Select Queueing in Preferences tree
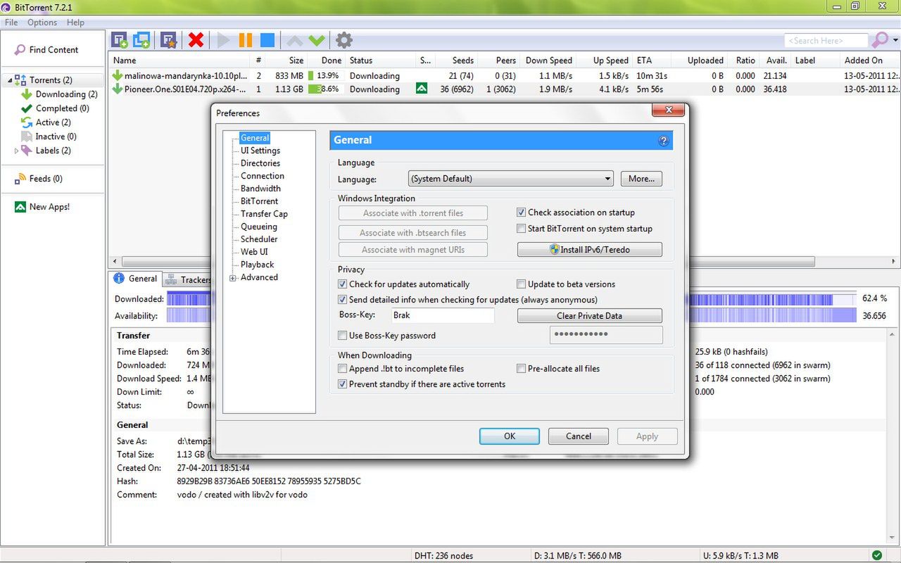This screenshot has width=901, height=563. coord(259,227)
